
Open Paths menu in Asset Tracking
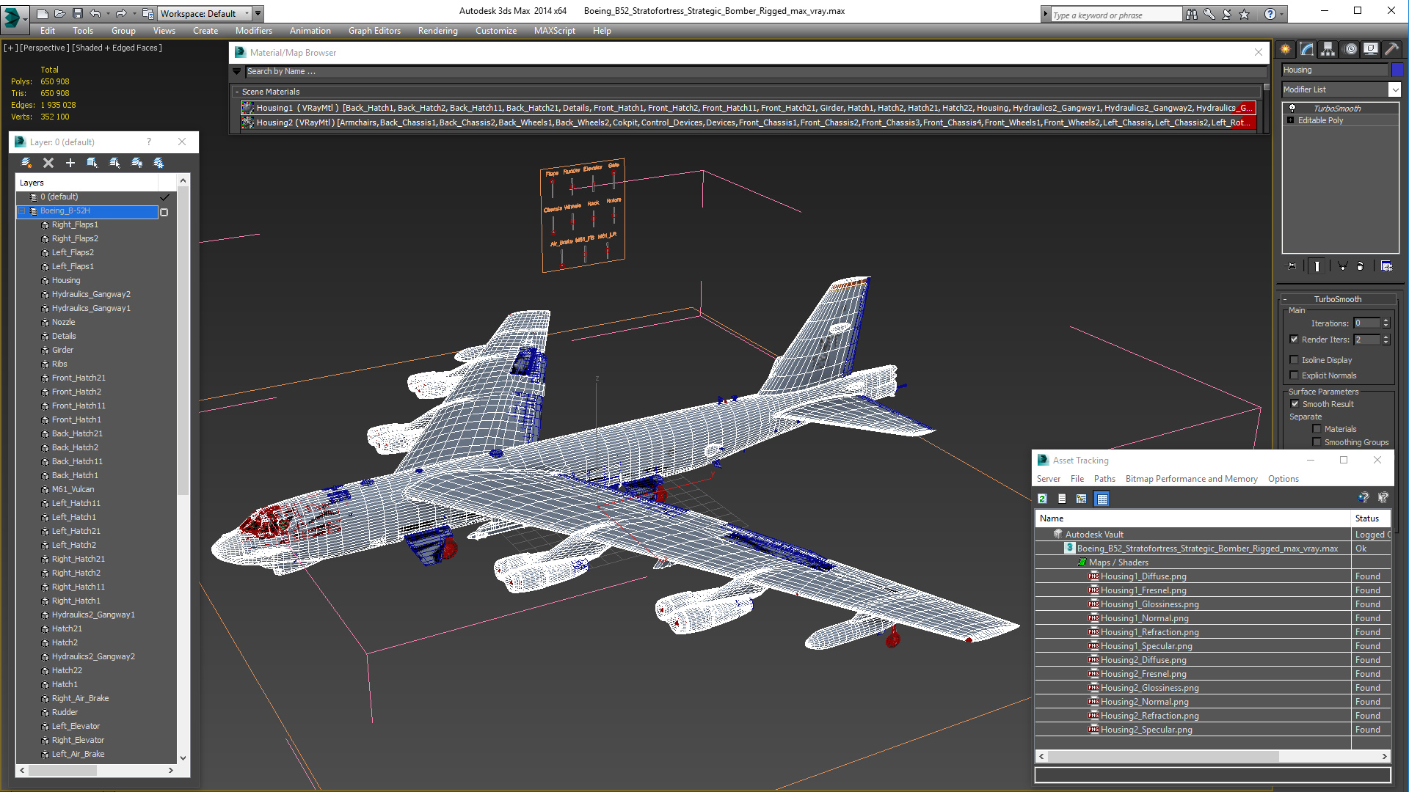[x=1104, y=479]
